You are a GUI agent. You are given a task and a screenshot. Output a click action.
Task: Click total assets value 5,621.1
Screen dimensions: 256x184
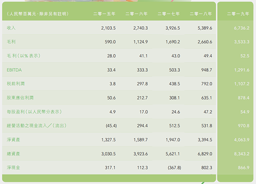(x=173, y=154)
